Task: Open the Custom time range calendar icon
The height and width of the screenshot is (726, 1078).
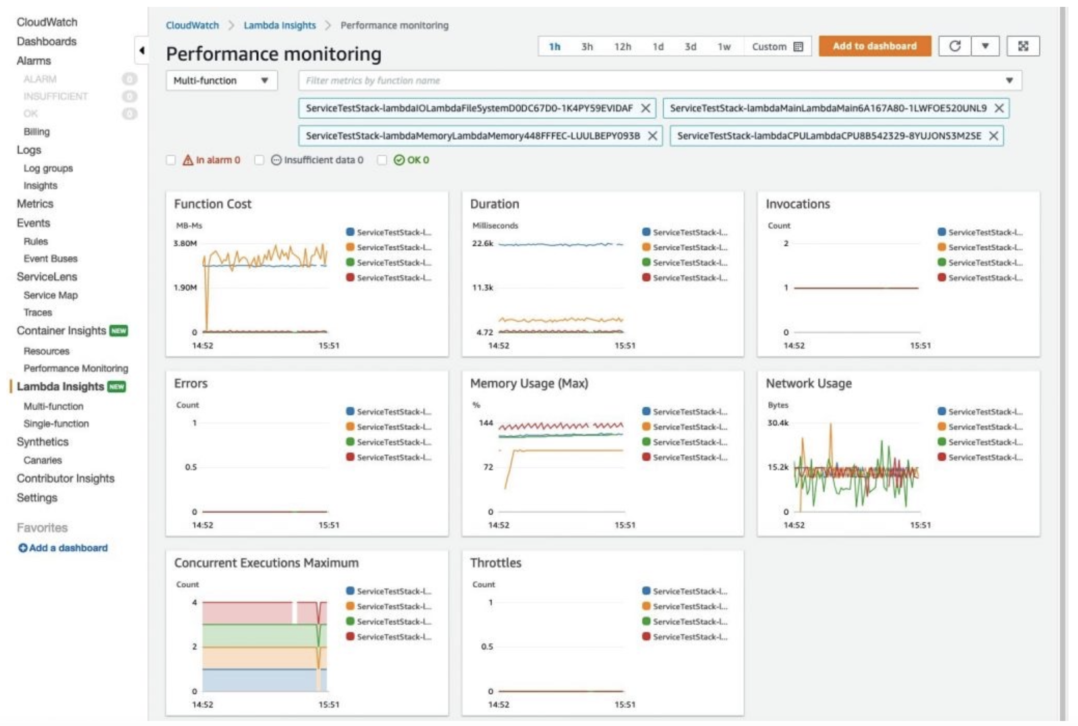Action: (x=798, y=47)
